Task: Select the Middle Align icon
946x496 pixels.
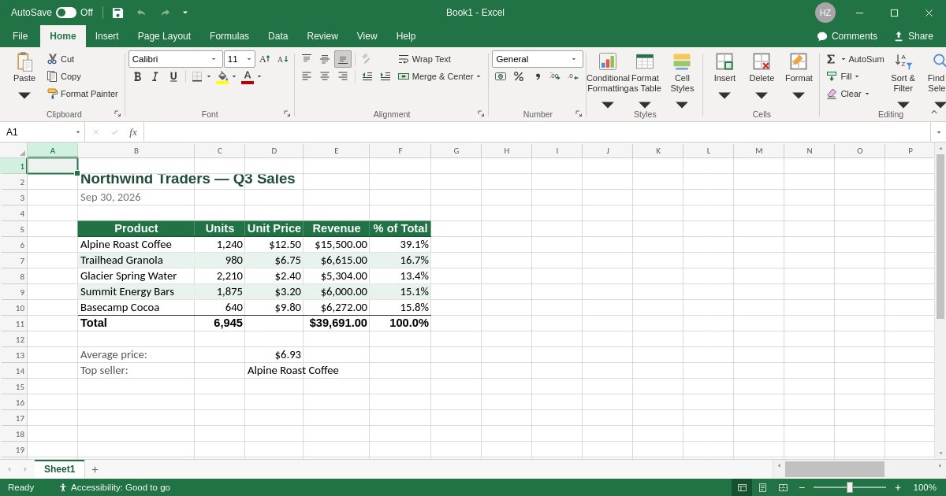Action: 325,59
